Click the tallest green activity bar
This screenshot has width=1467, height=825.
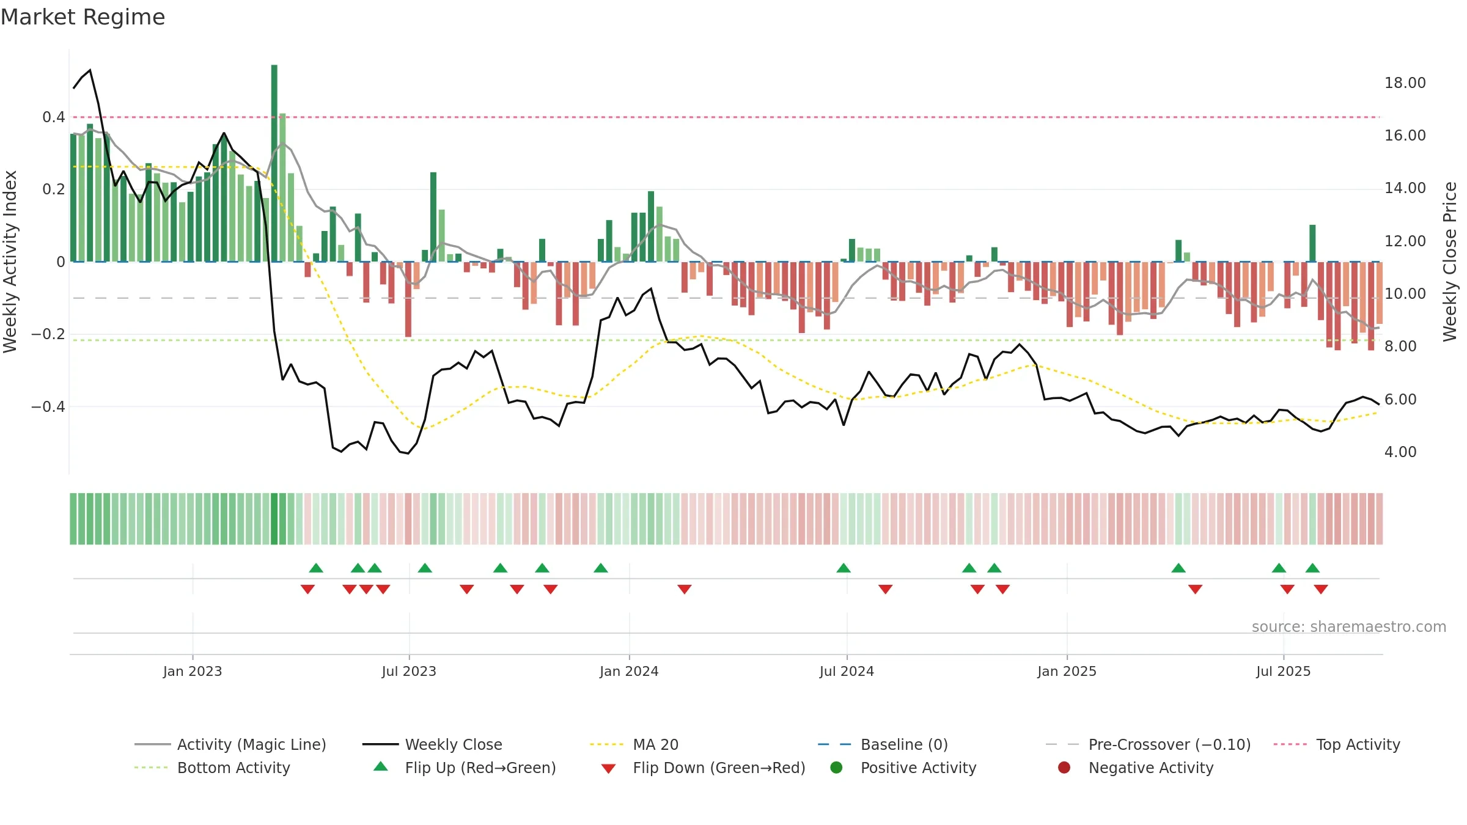274,163
